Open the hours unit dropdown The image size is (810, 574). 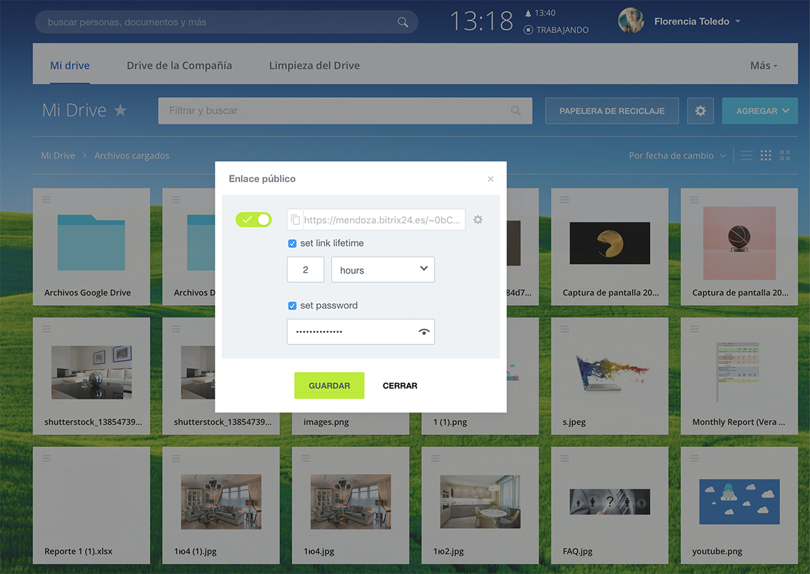383,269
